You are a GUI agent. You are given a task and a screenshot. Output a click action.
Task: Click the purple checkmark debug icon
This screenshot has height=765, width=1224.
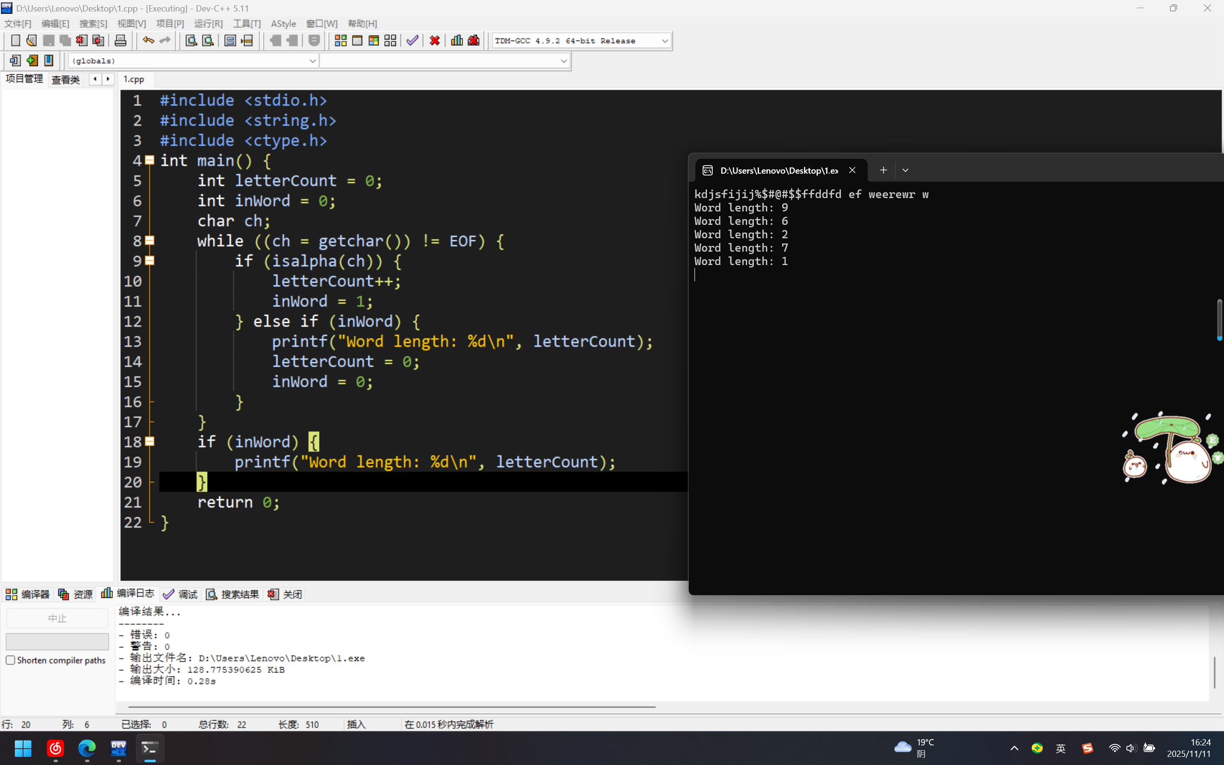coord(412,41)
